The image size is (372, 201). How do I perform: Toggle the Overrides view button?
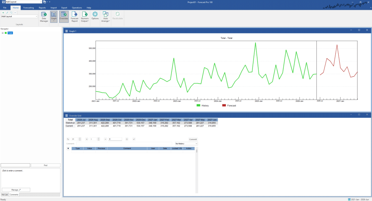pyautogui.click(x=64, y=16)
